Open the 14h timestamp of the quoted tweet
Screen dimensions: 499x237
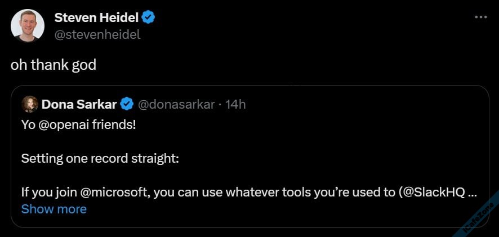coord(235,104)
